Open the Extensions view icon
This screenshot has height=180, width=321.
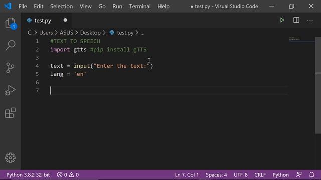(x=10, y=113)
